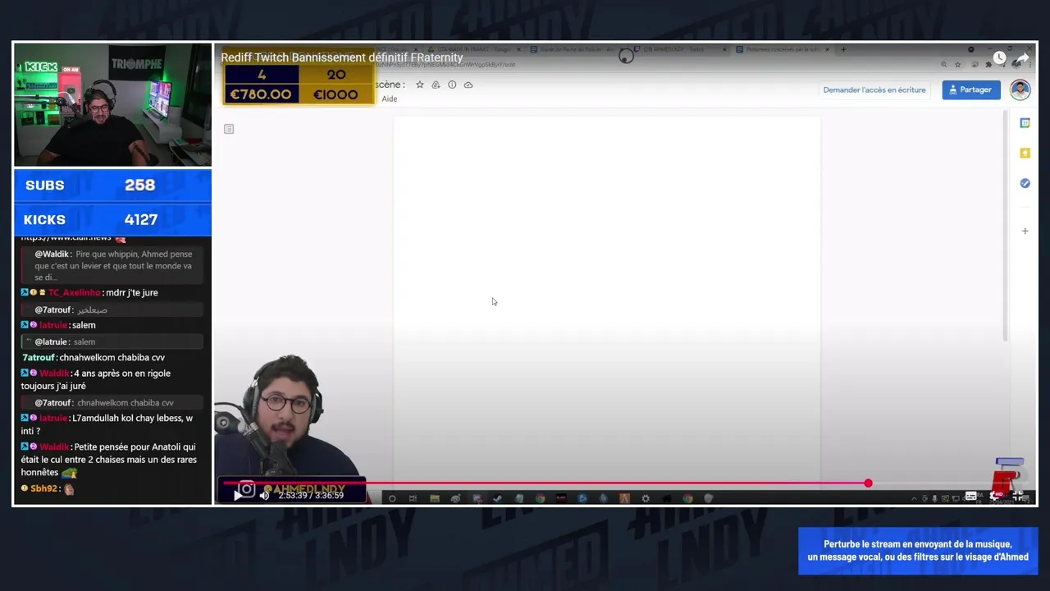Click the webcam thumbnail of the streamer
The image size is (1050, 591).
click(113, 105)
